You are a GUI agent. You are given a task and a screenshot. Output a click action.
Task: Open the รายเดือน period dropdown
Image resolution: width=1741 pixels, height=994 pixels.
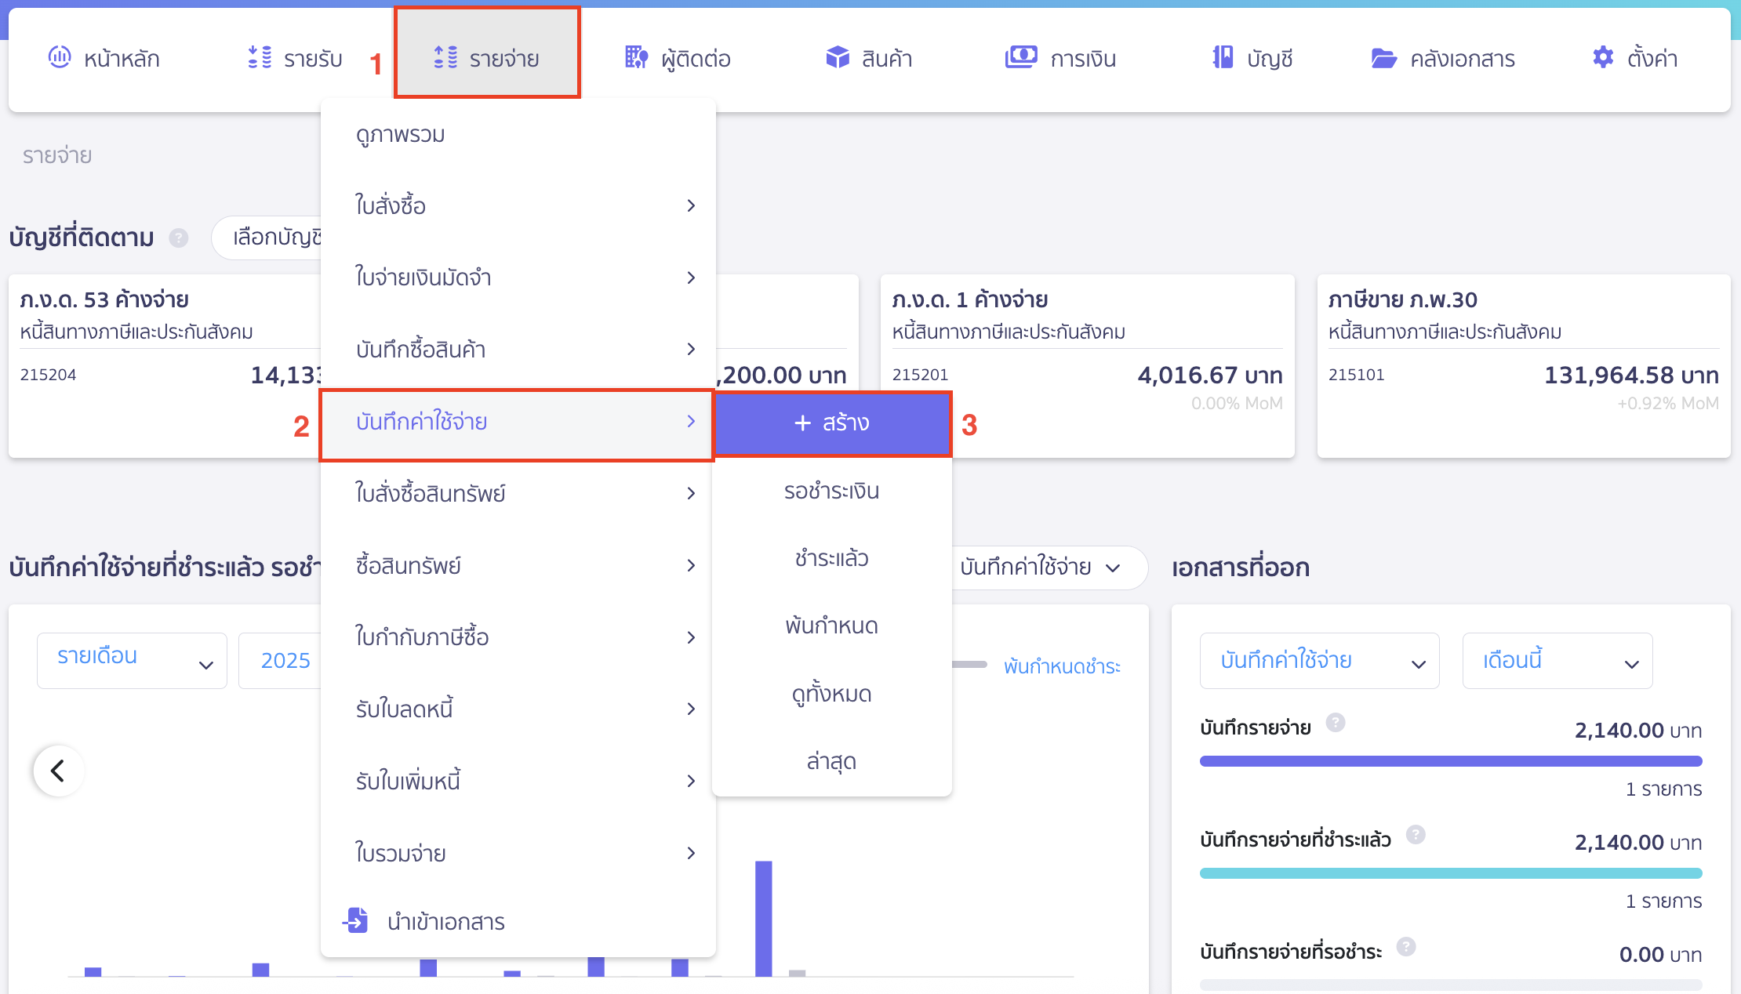coord(132,660)
